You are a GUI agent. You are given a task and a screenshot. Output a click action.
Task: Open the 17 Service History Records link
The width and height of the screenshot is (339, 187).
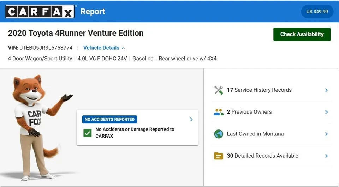[x=259, y=90]
